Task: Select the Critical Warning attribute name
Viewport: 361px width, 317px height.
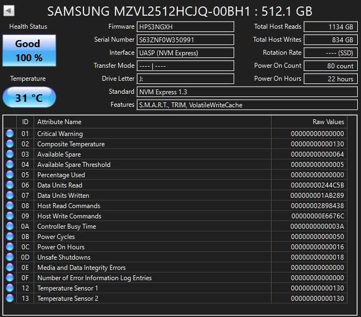Action: [x=60, y=134]
